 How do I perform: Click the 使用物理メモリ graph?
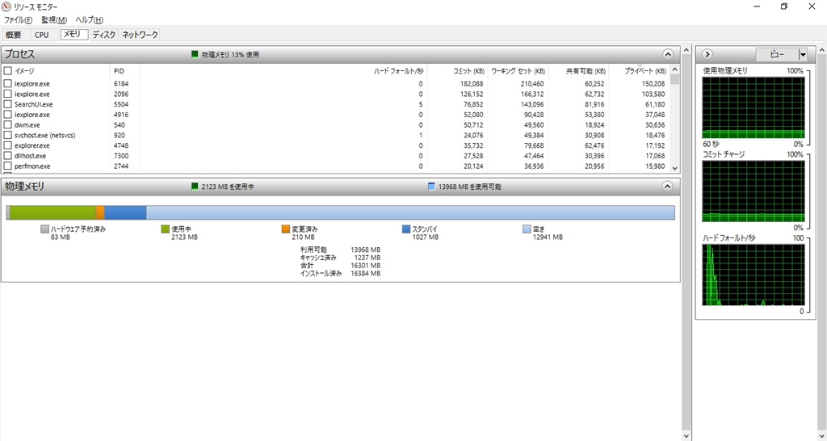(754, 107)
